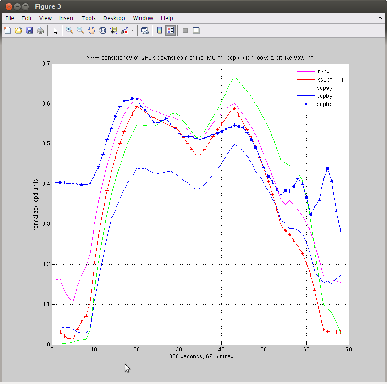Activate the Edit Plot arrow tool
The height and width of the screenshot is (384, 387).
point(55,30)
